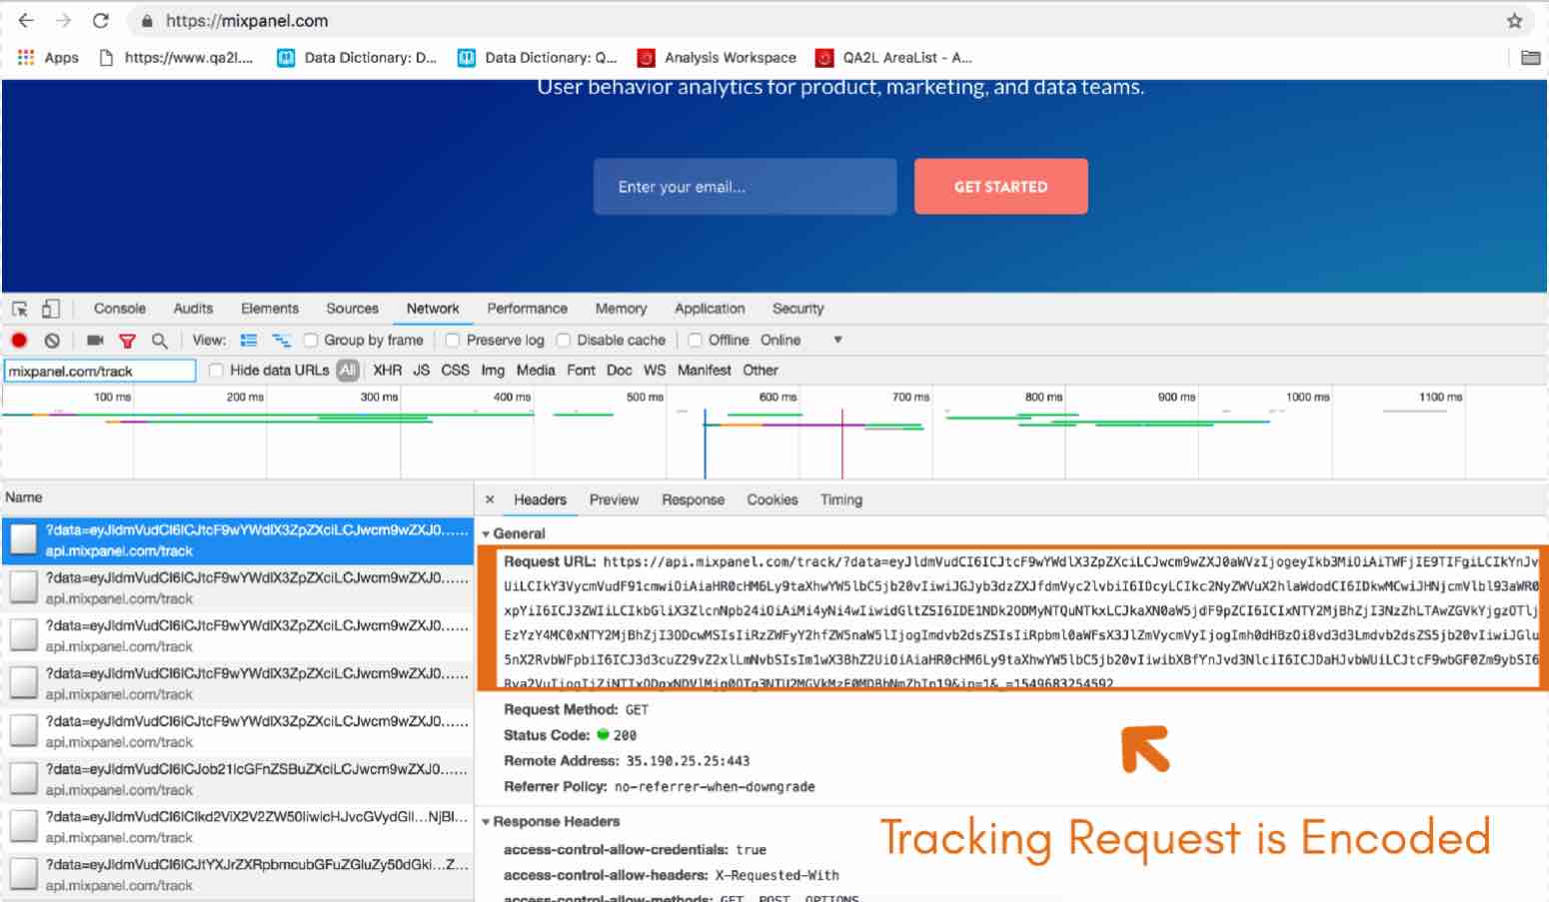Screen dimensions: 1549x902
Task: Open the Application tab
Action: click(x=710, y=309)
